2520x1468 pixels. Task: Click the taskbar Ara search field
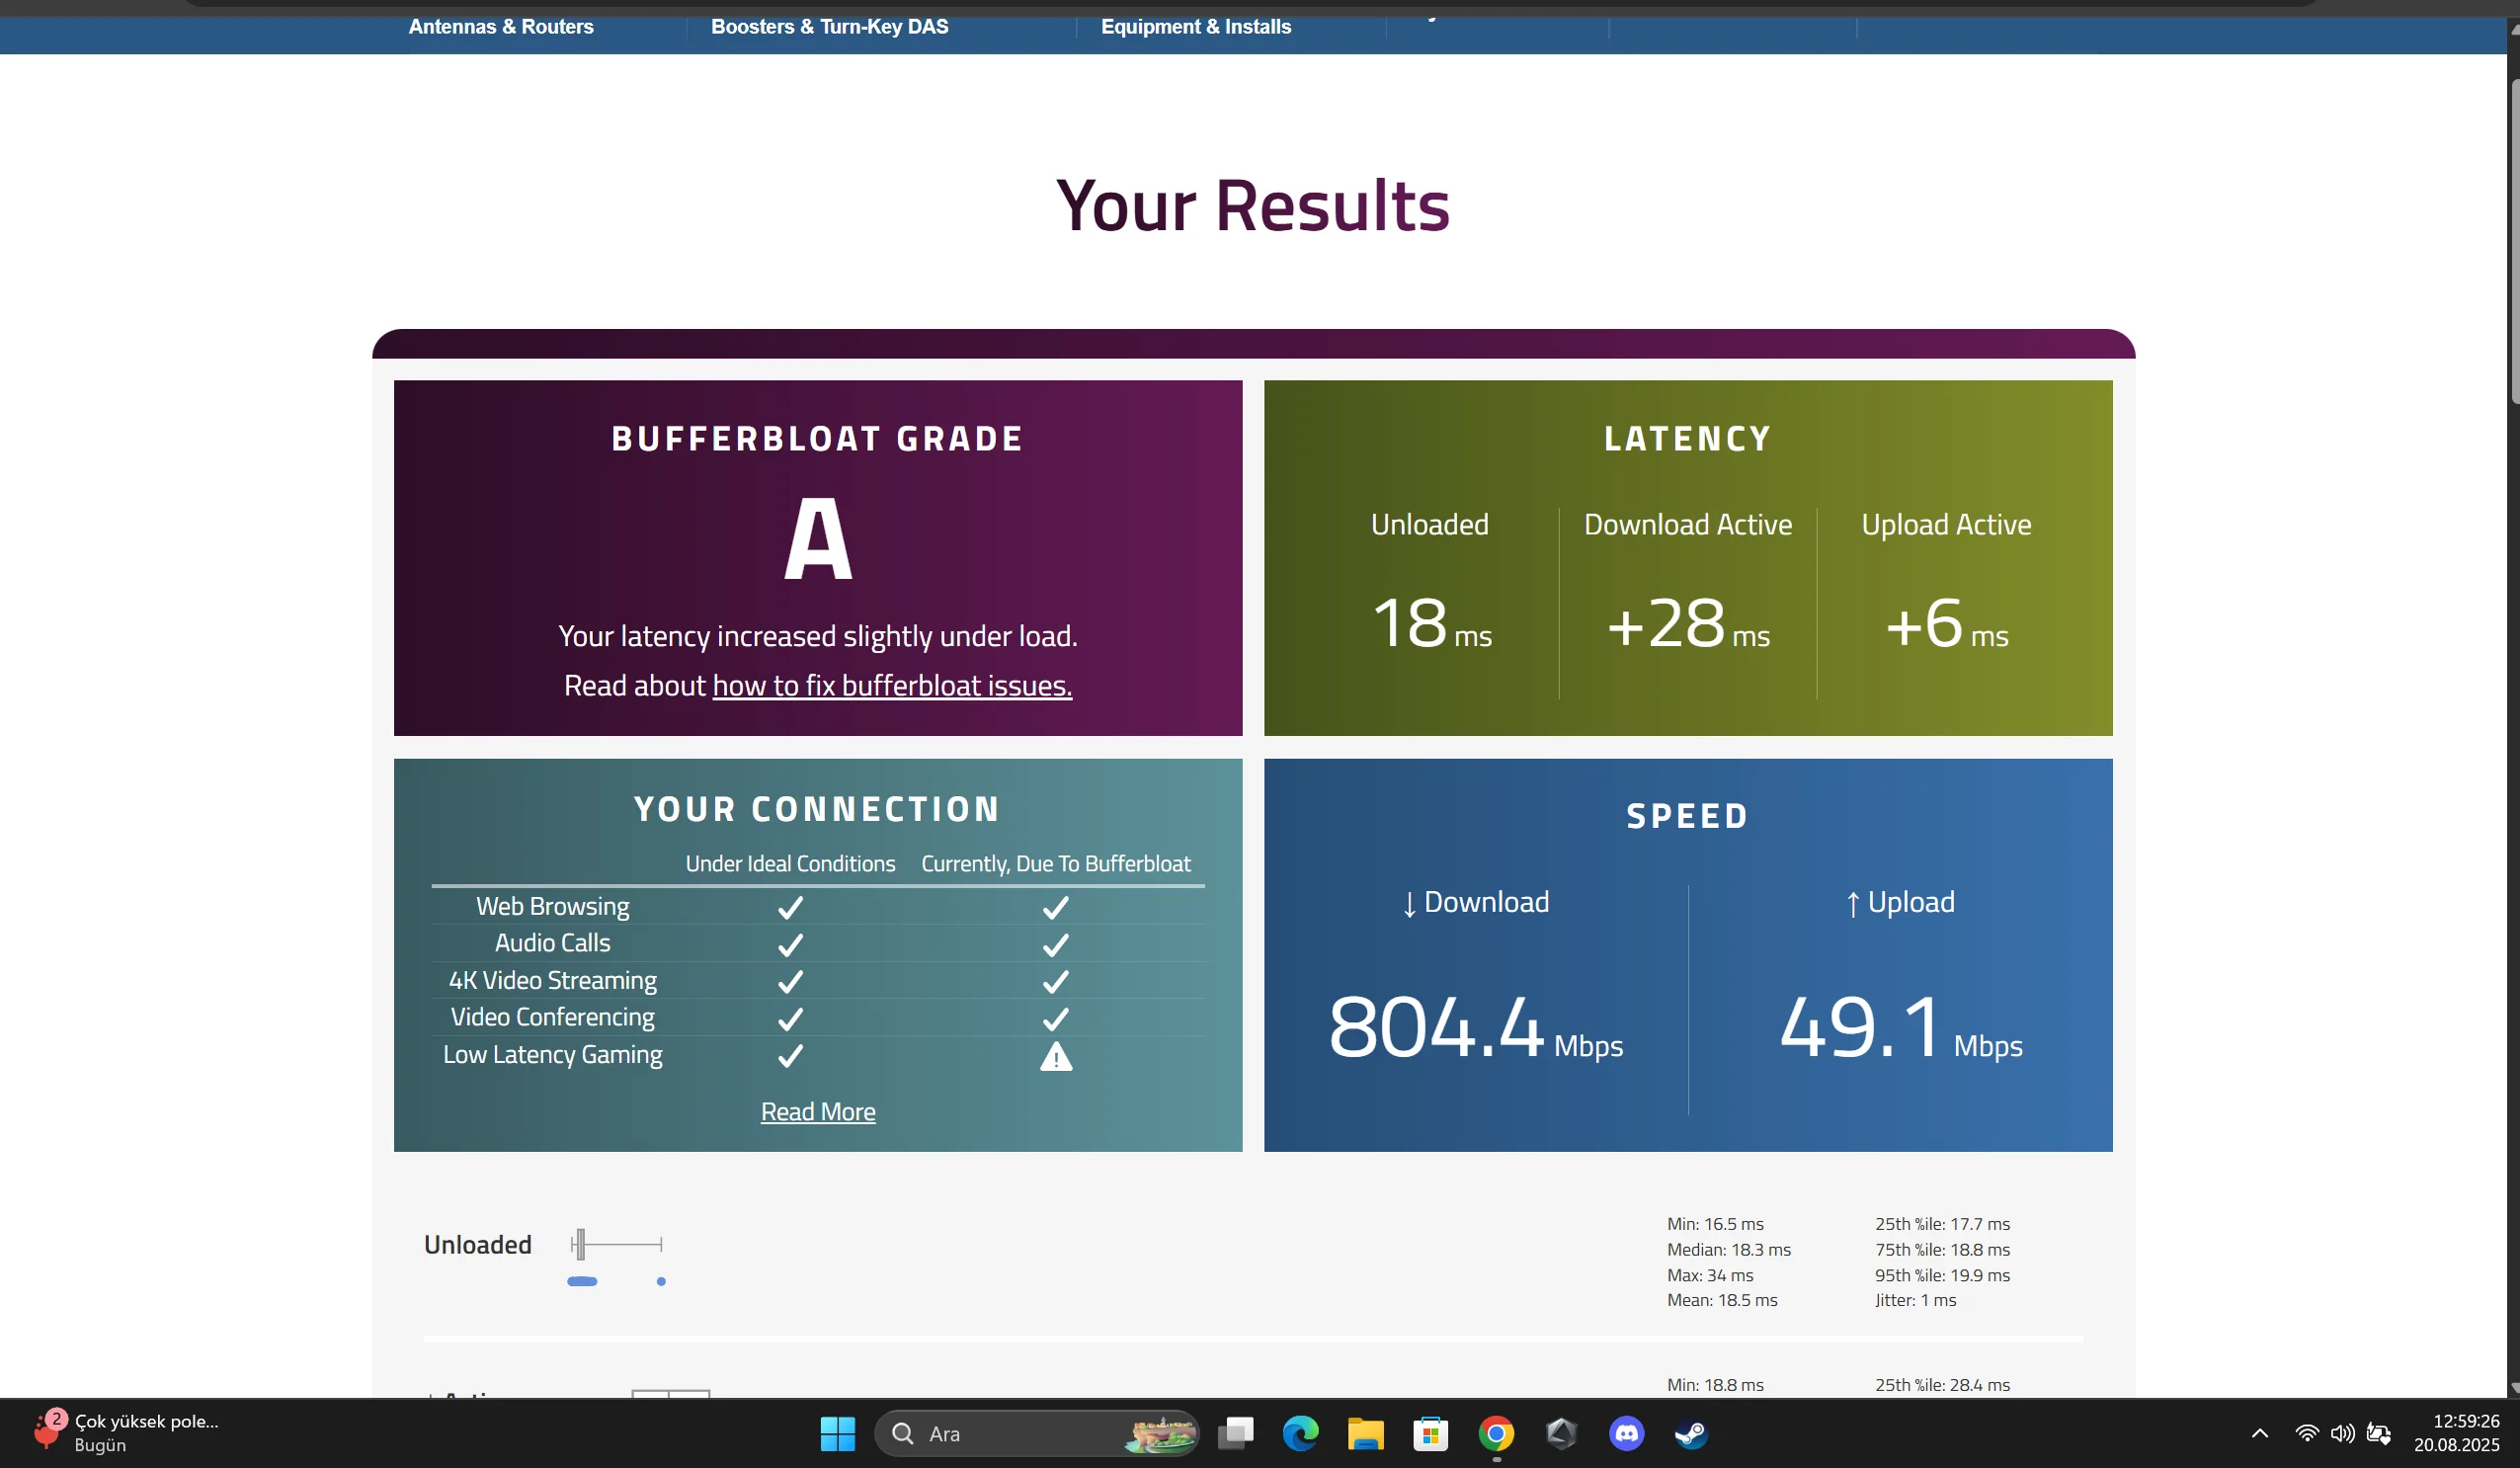click(x=1010, y=1433)
